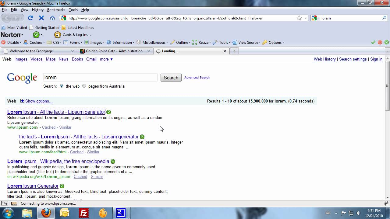Close the Loading tab
Image resolution: width=390 pixels, height=219 pixels.
(225, 51)
